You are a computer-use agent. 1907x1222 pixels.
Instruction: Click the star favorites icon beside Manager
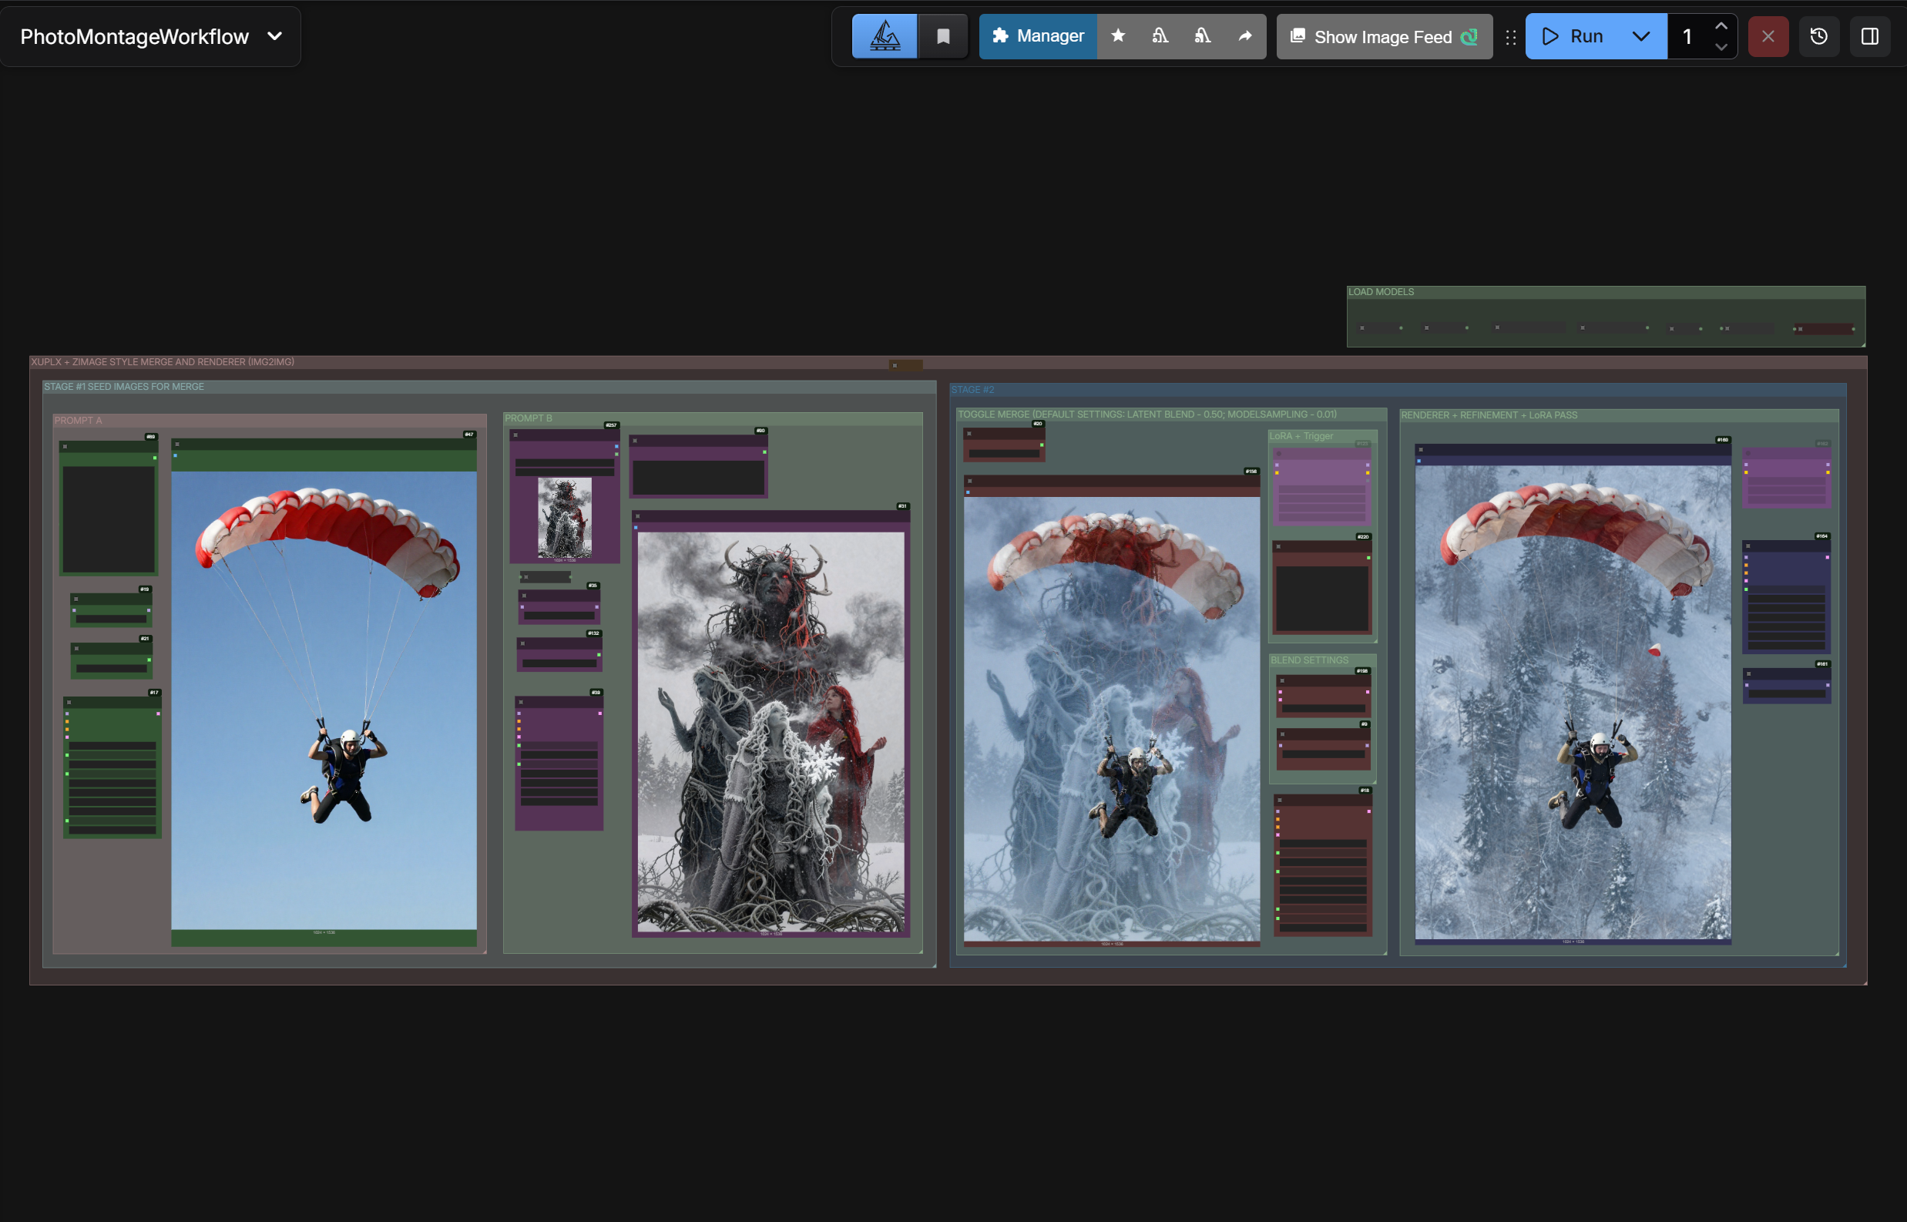(x=1117, y=35)
